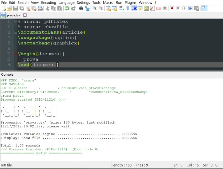Click 'Total: 1.55 seconds' in console
Screen dimensions: 223x169
tap(20, 145)
